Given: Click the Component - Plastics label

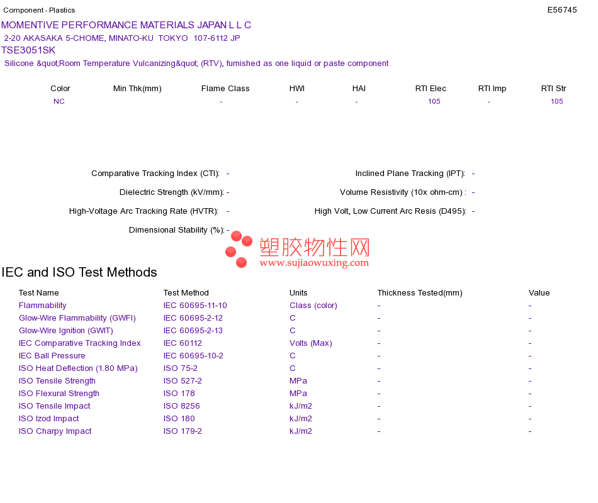Looking at the screenshot, I should coord(39,10).
